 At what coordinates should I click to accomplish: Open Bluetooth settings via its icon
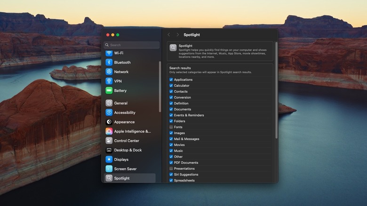109,63
